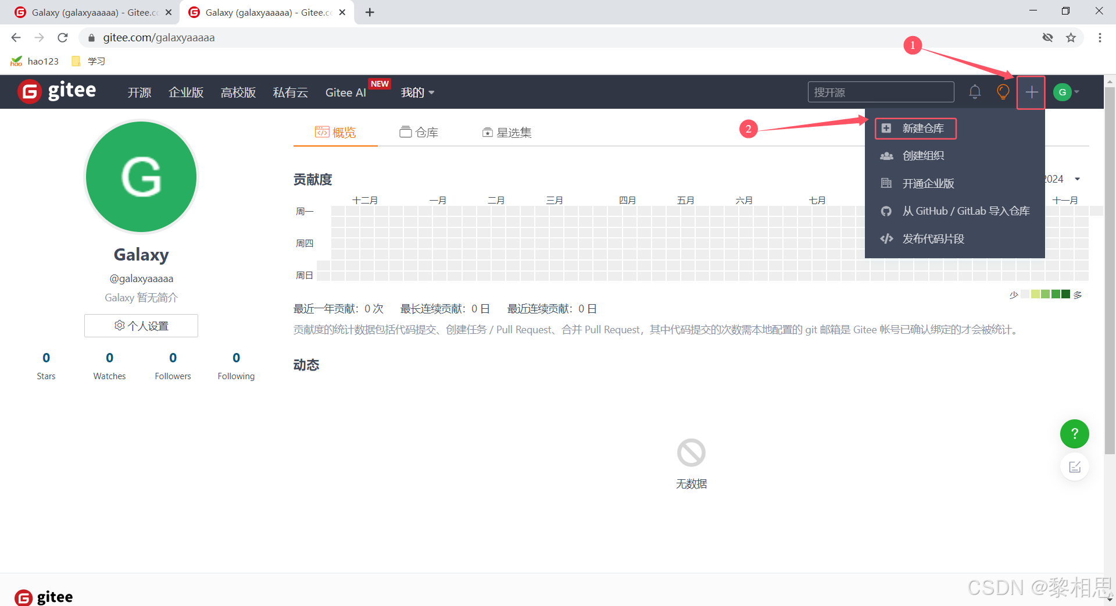Open the Following count link
The height and width of the screenshot is (606, 1116).
point(236,366)
